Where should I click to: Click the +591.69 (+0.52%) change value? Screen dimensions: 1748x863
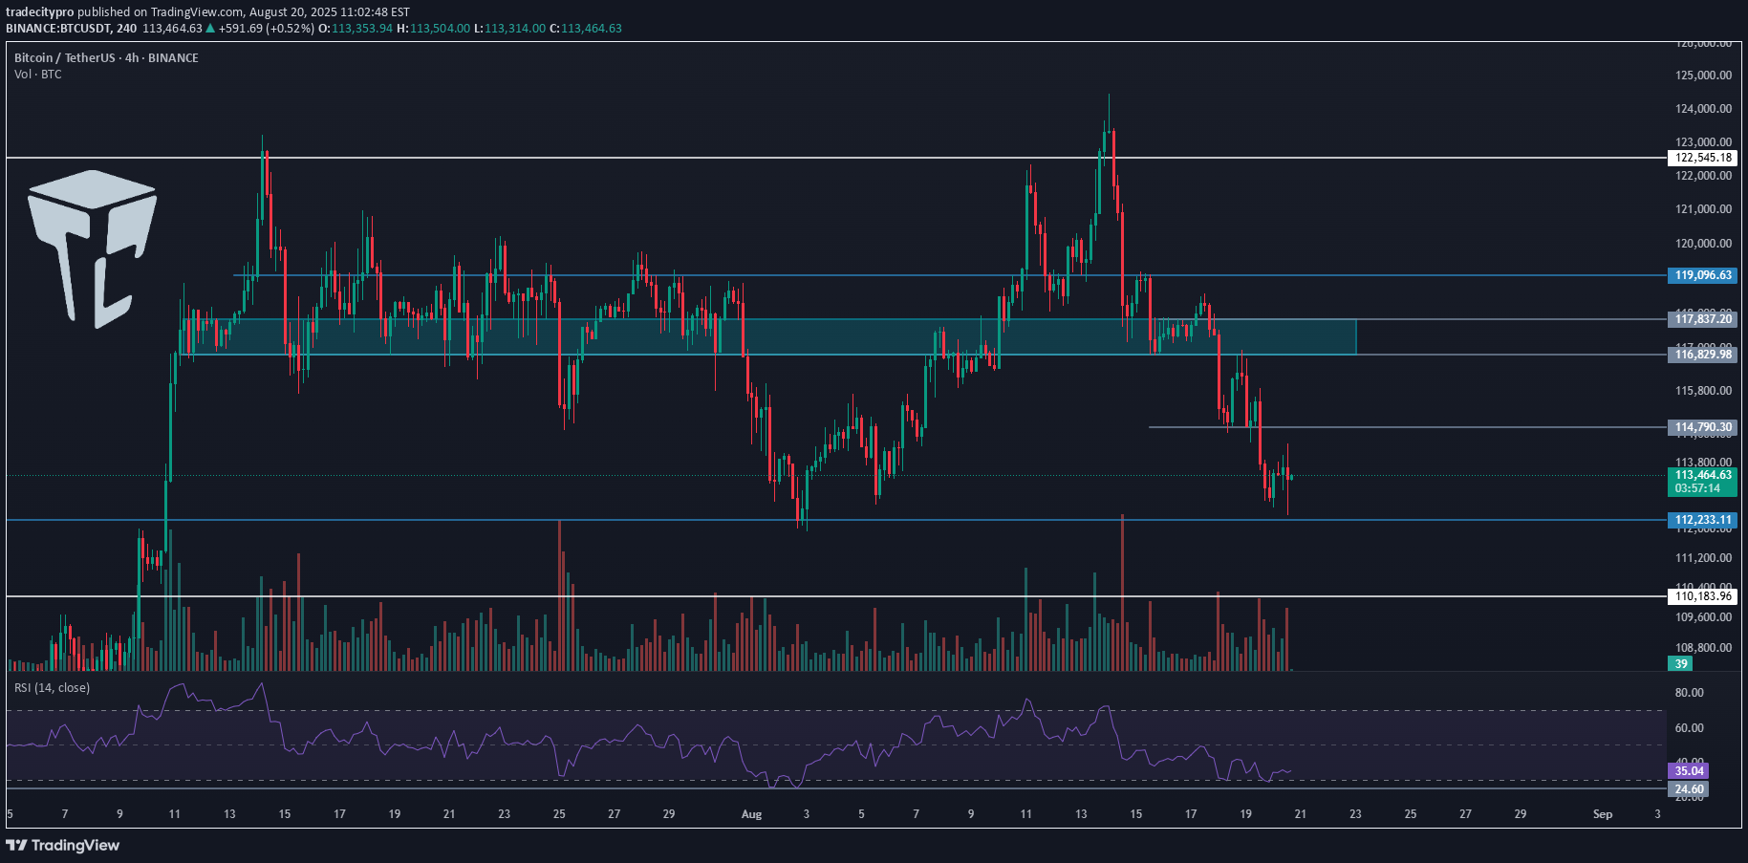click(267, 28)
